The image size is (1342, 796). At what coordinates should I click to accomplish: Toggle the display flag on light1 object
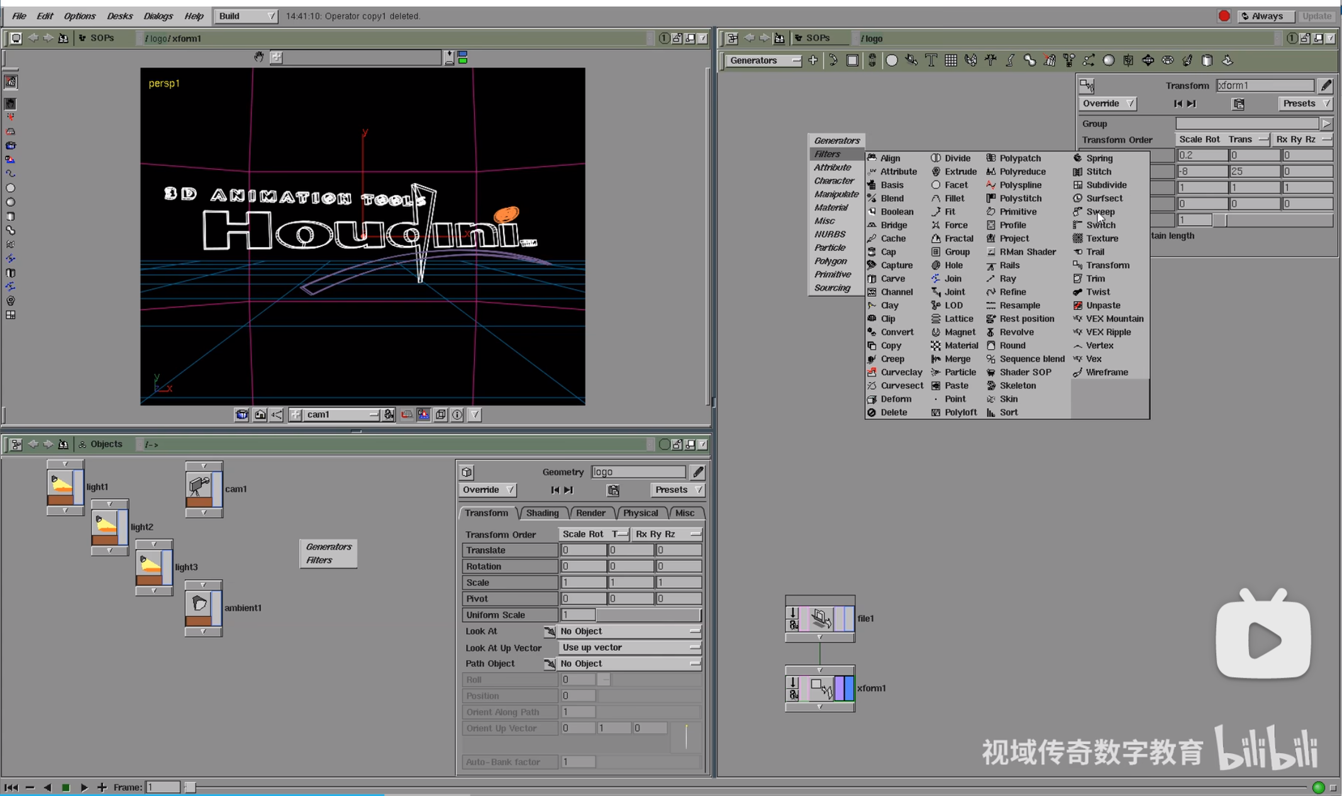click(79, 487)
